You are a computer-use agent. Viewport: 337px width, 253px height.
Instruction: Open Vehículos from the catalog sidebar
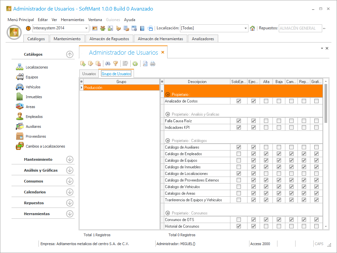click(33, 87)
